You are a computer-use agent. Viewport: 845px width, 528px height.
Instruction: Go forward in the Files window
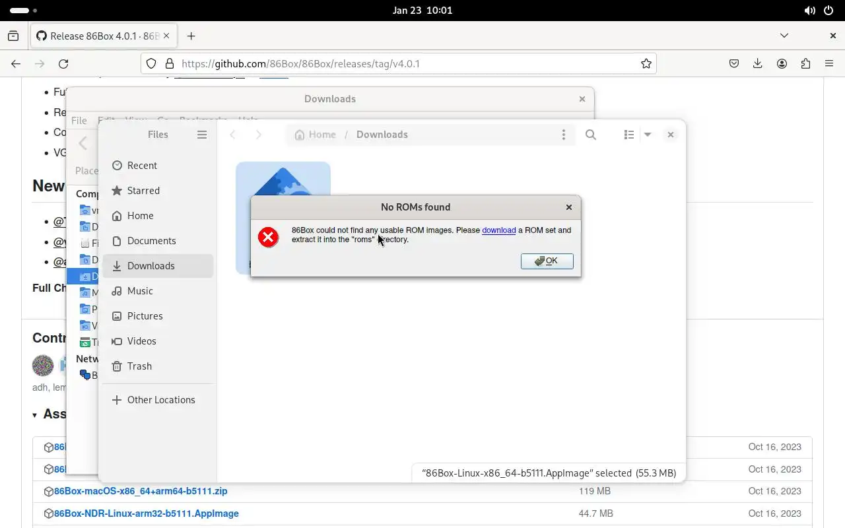coord(258,135)
